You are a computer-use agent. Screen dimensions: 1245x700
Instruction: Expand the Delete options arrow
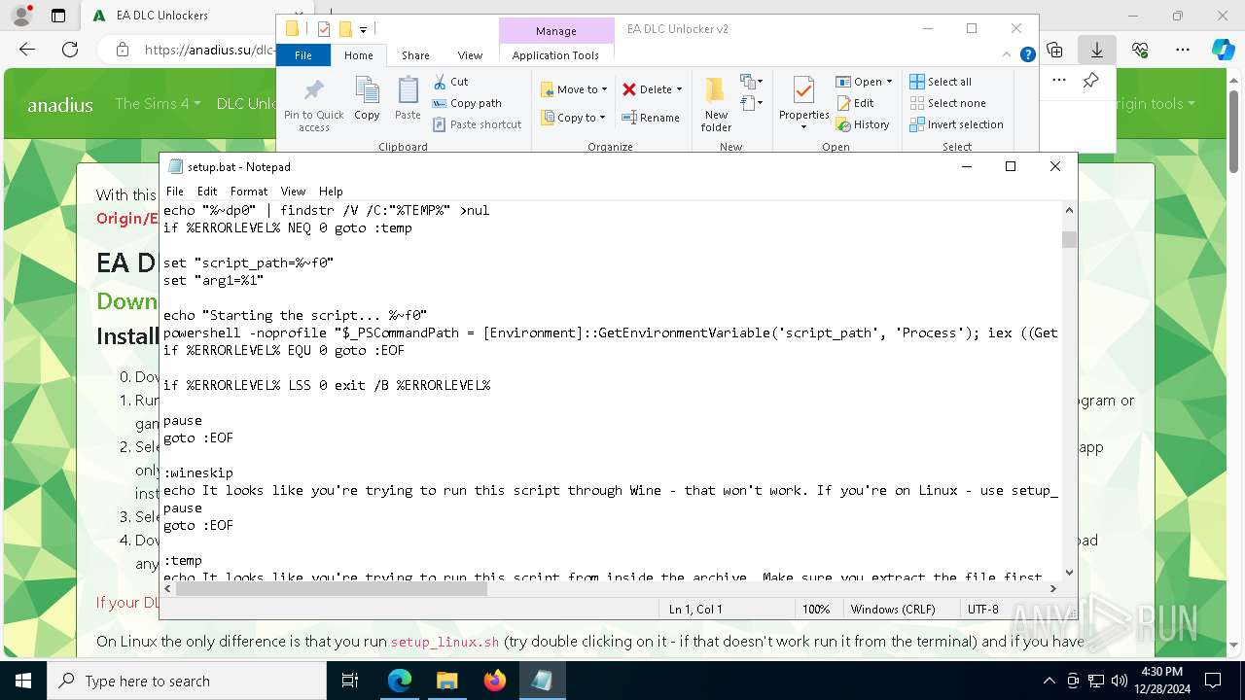pos(679,89)
